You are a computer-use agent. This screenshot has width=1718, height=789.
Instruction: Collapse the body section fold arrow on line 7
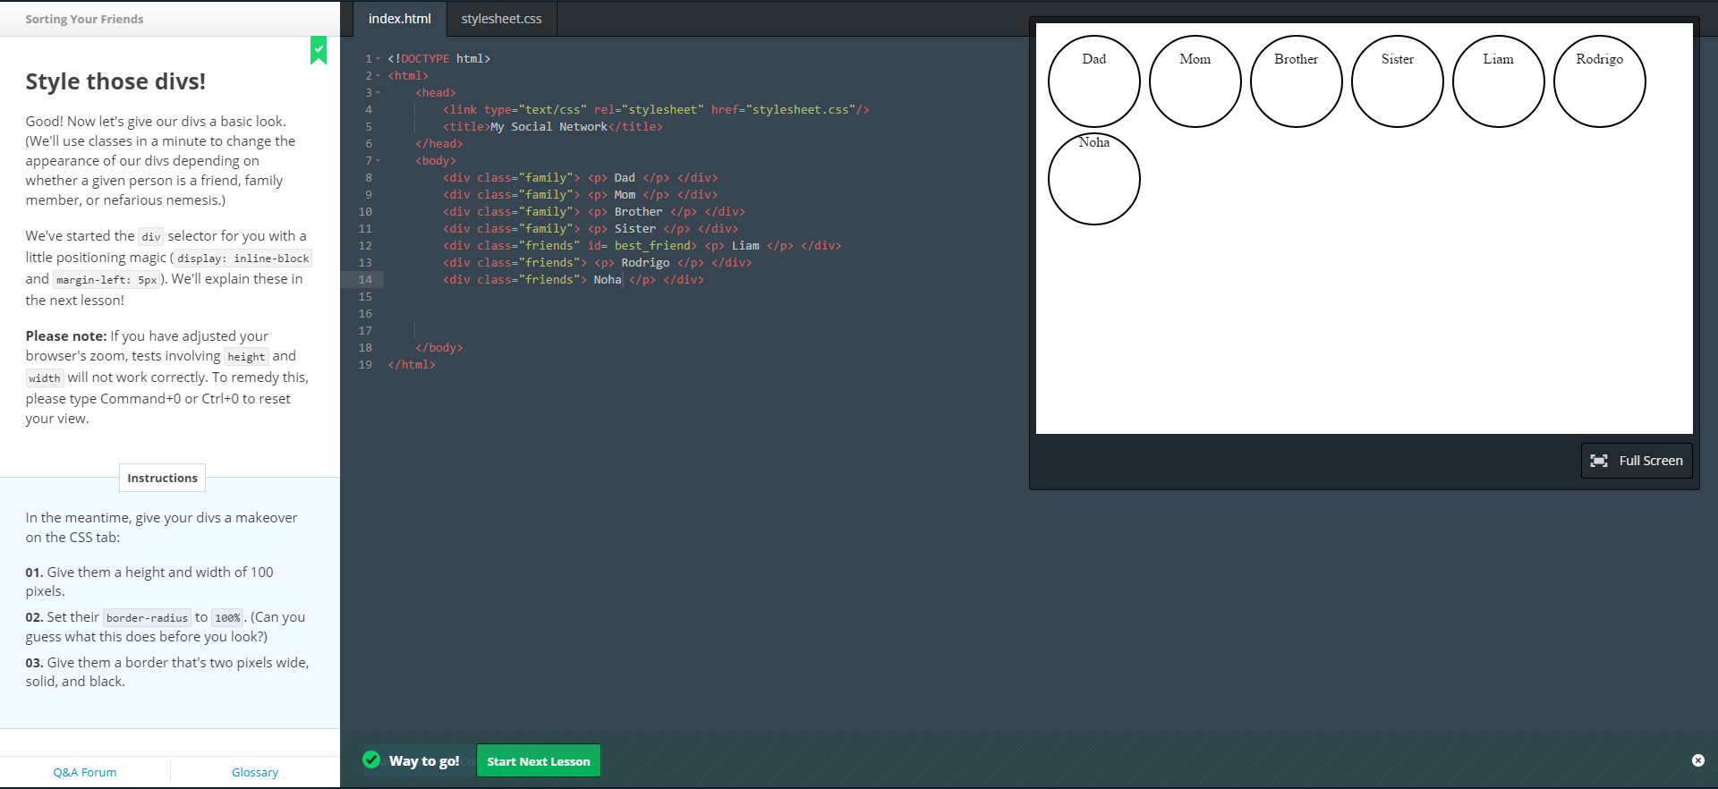coord(378,161)
